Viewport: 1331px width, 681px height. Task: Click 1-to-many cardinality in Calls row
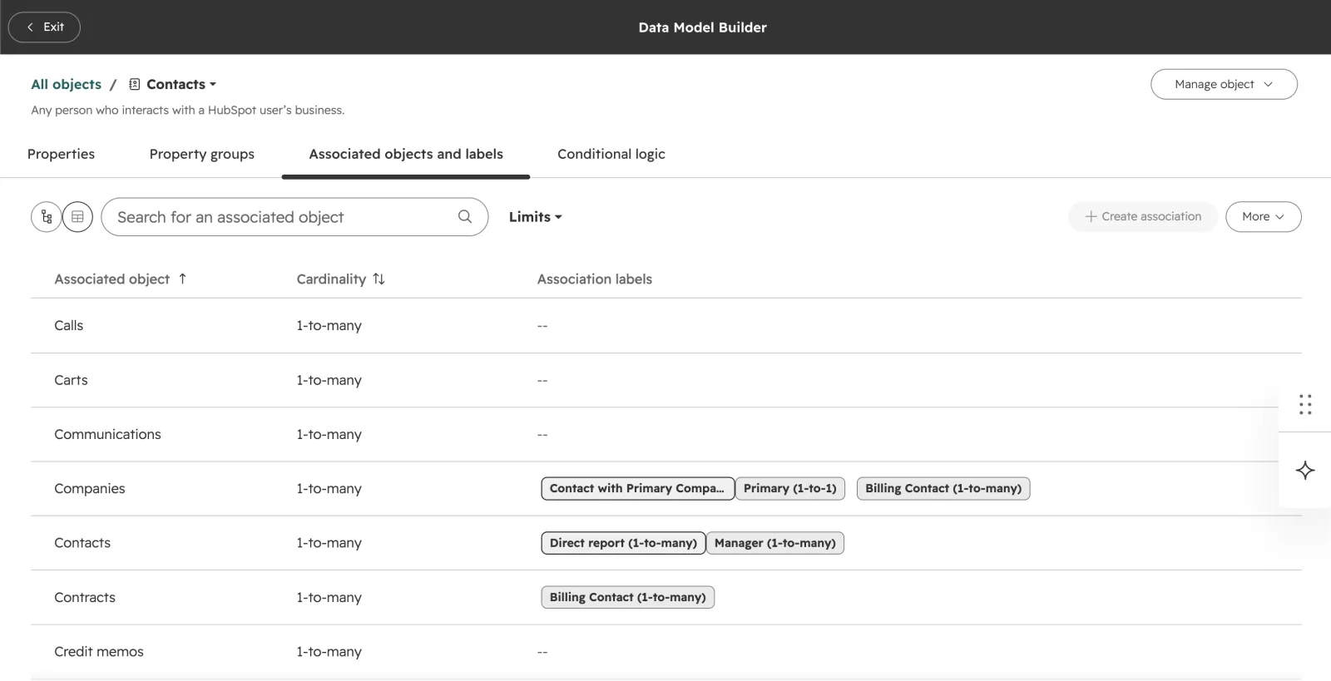click(x=329, y=326)
